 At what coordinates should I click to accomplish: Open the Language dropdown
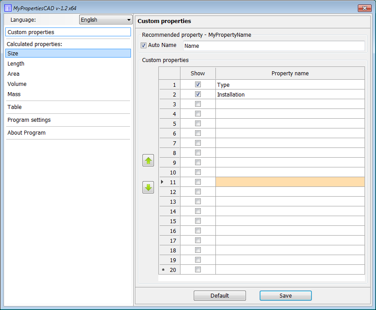[106, 19]
